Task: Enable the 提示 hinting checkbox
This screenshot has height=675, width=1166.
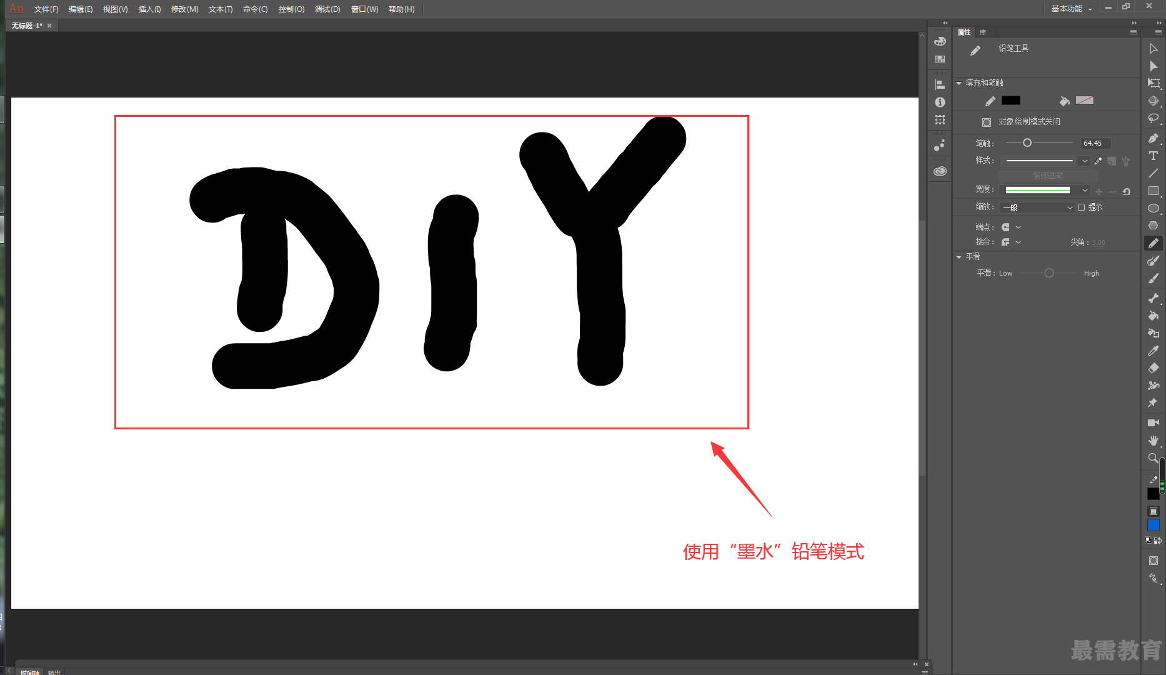Action: [x=1081, y=207]
